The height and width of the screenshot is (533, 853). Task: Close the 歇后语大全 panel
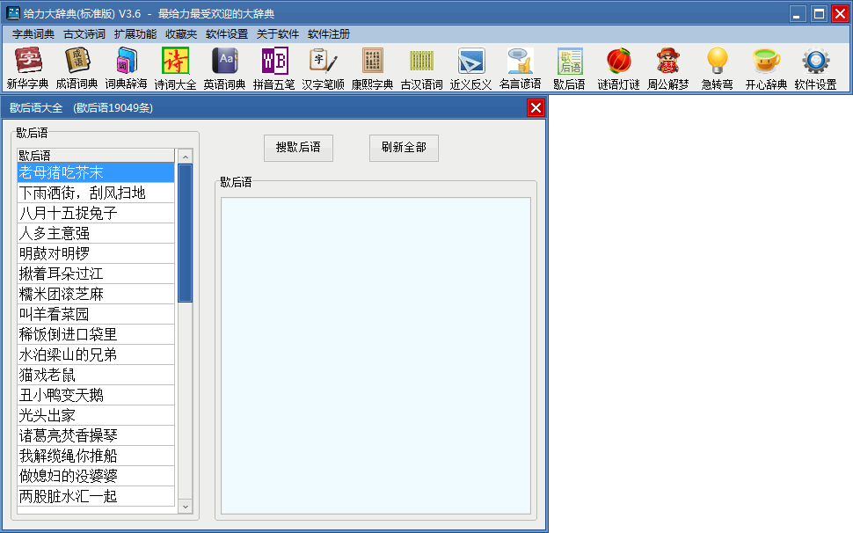(536, 107)
